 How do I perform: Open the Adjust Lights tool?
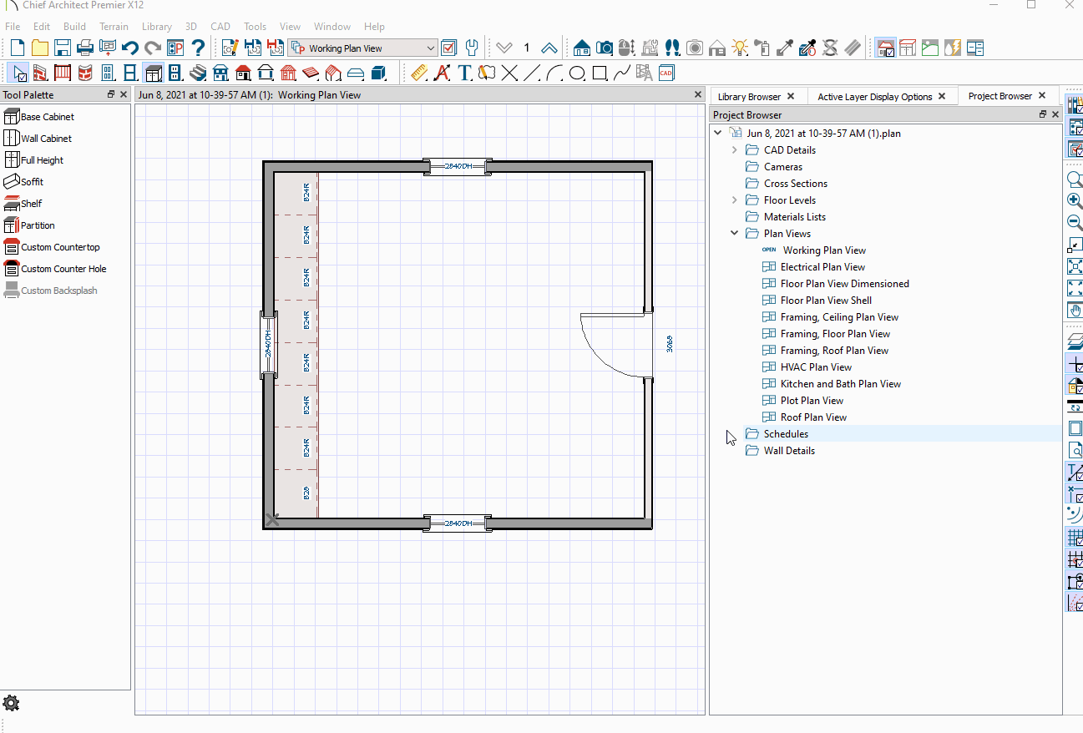(x=740, y=48)
